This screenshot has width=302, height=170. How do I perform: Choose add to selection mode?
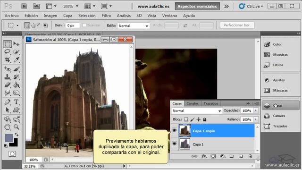click(33, 25)
